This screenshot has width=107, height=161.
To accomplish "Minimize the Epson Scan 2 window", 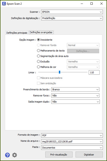I will pos(82,4).
